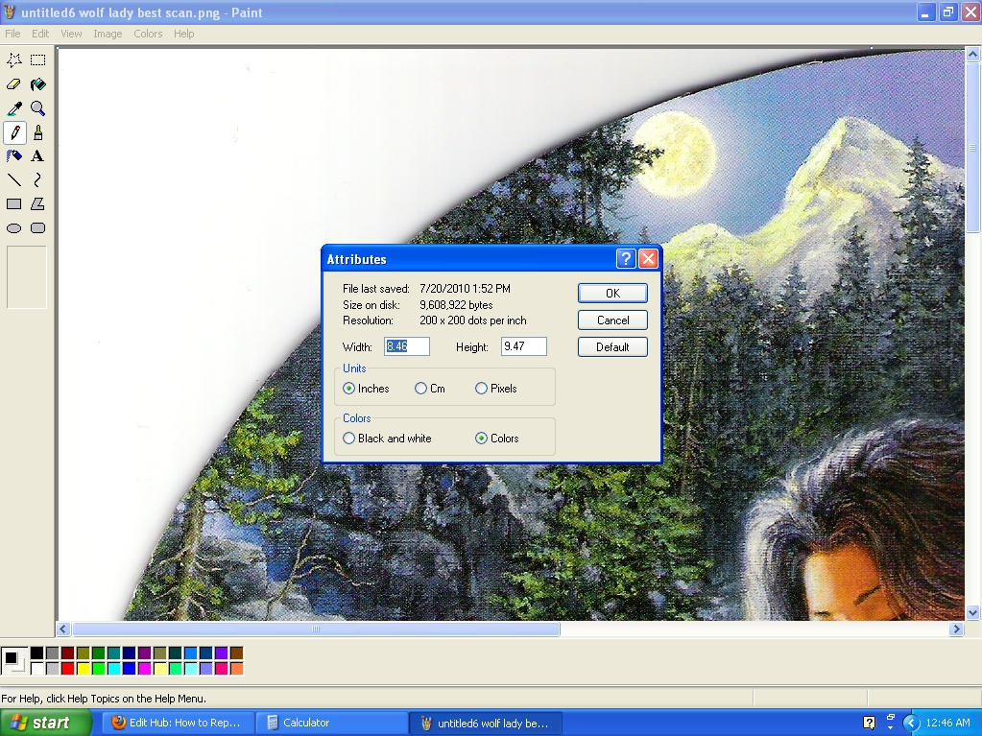The height and width of the screenshot is (736, 982).
Task: Select the Text tool
Action: [x=38, y=156]
